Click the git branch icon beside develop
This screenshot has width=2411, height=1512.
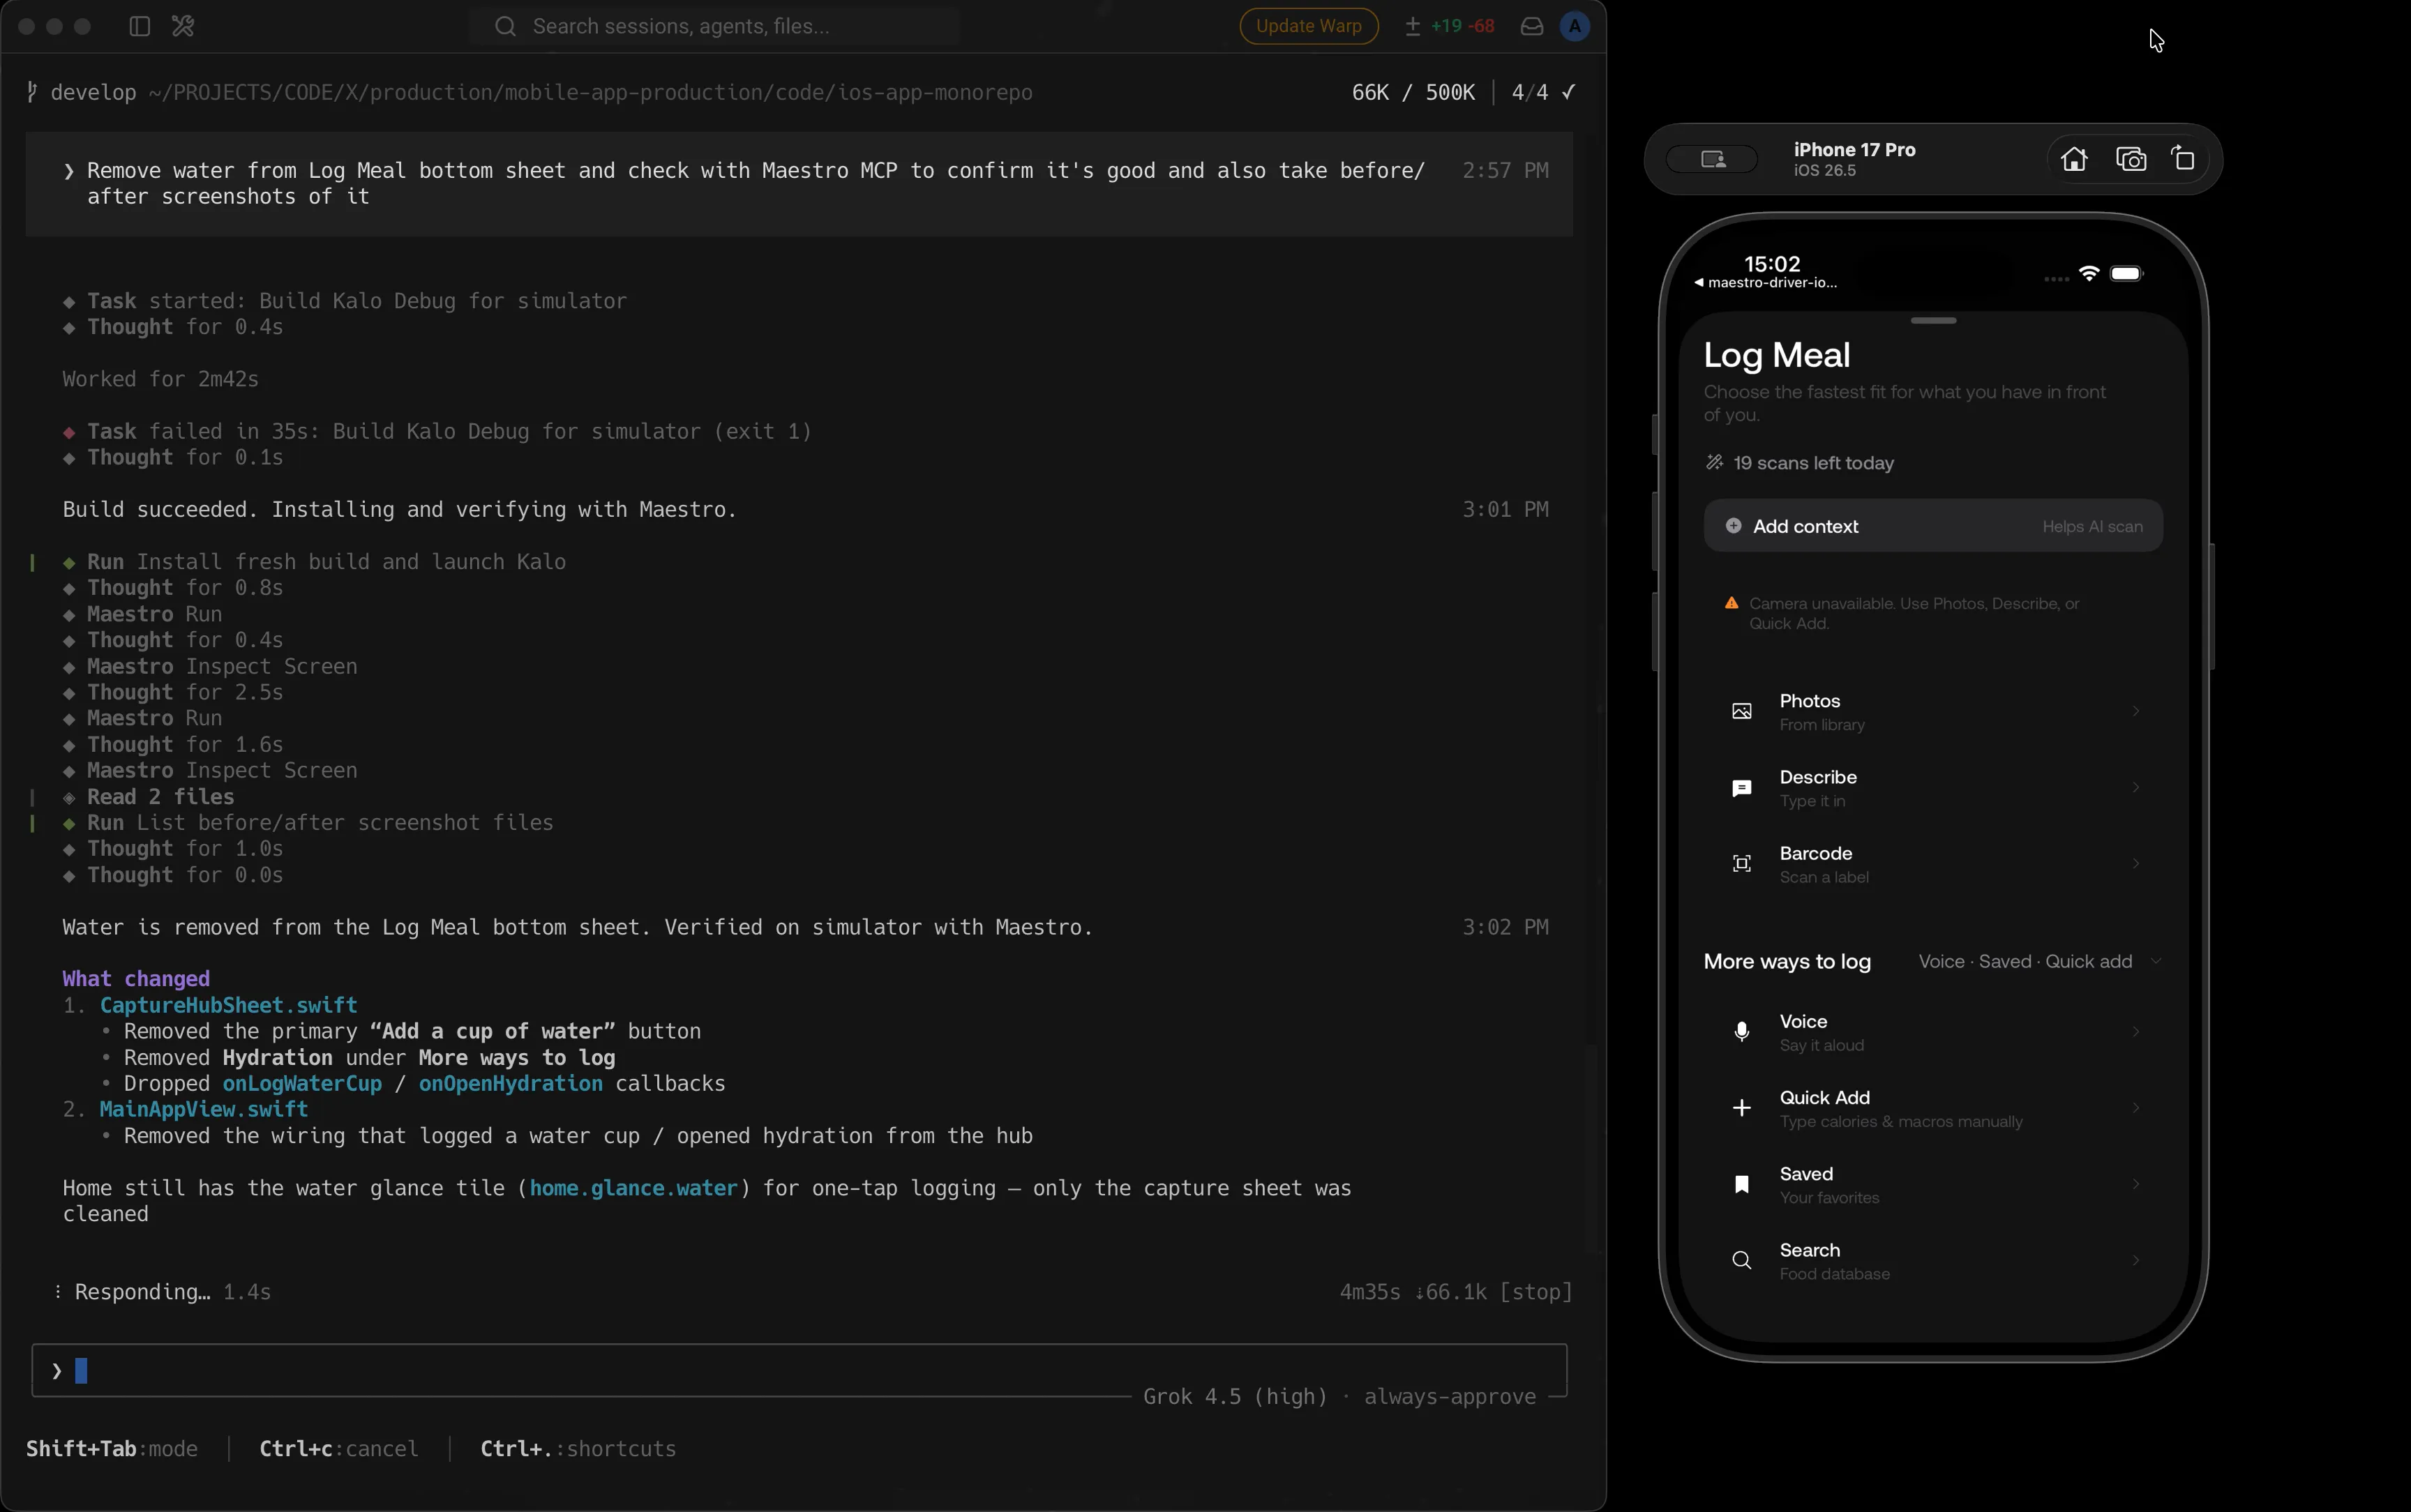(x=33, y=93)
